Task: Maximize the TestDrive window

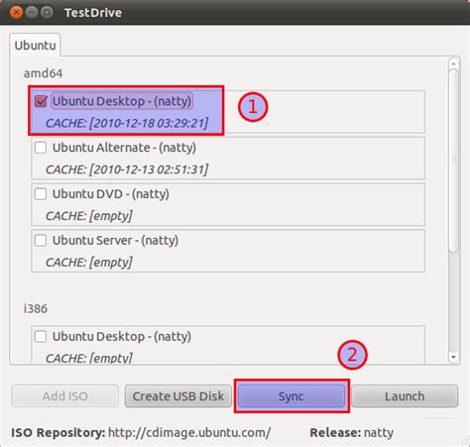Action: click(x=47, y=13)
